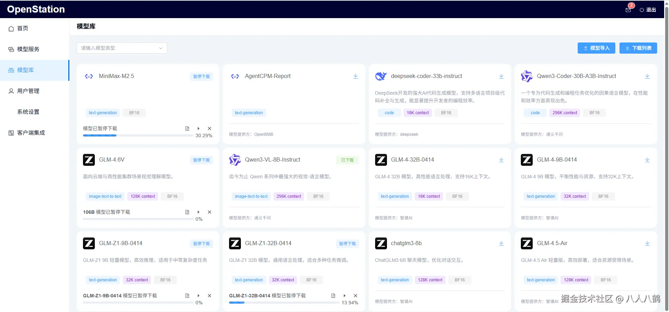Select 模型库 sidebar item

coord(35,70)
